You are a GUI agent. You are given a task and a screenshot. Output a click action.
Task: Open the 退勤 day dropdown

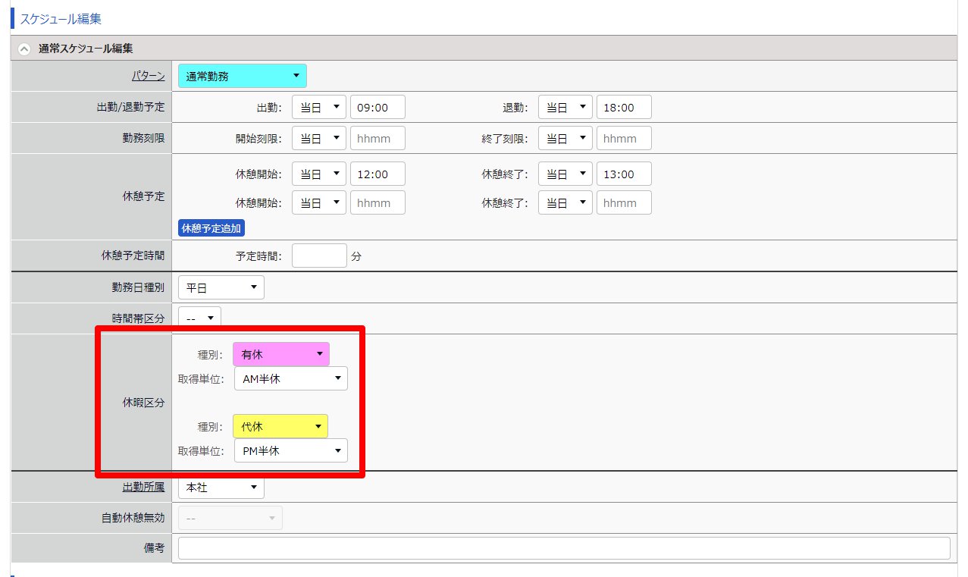pos(565,108)
